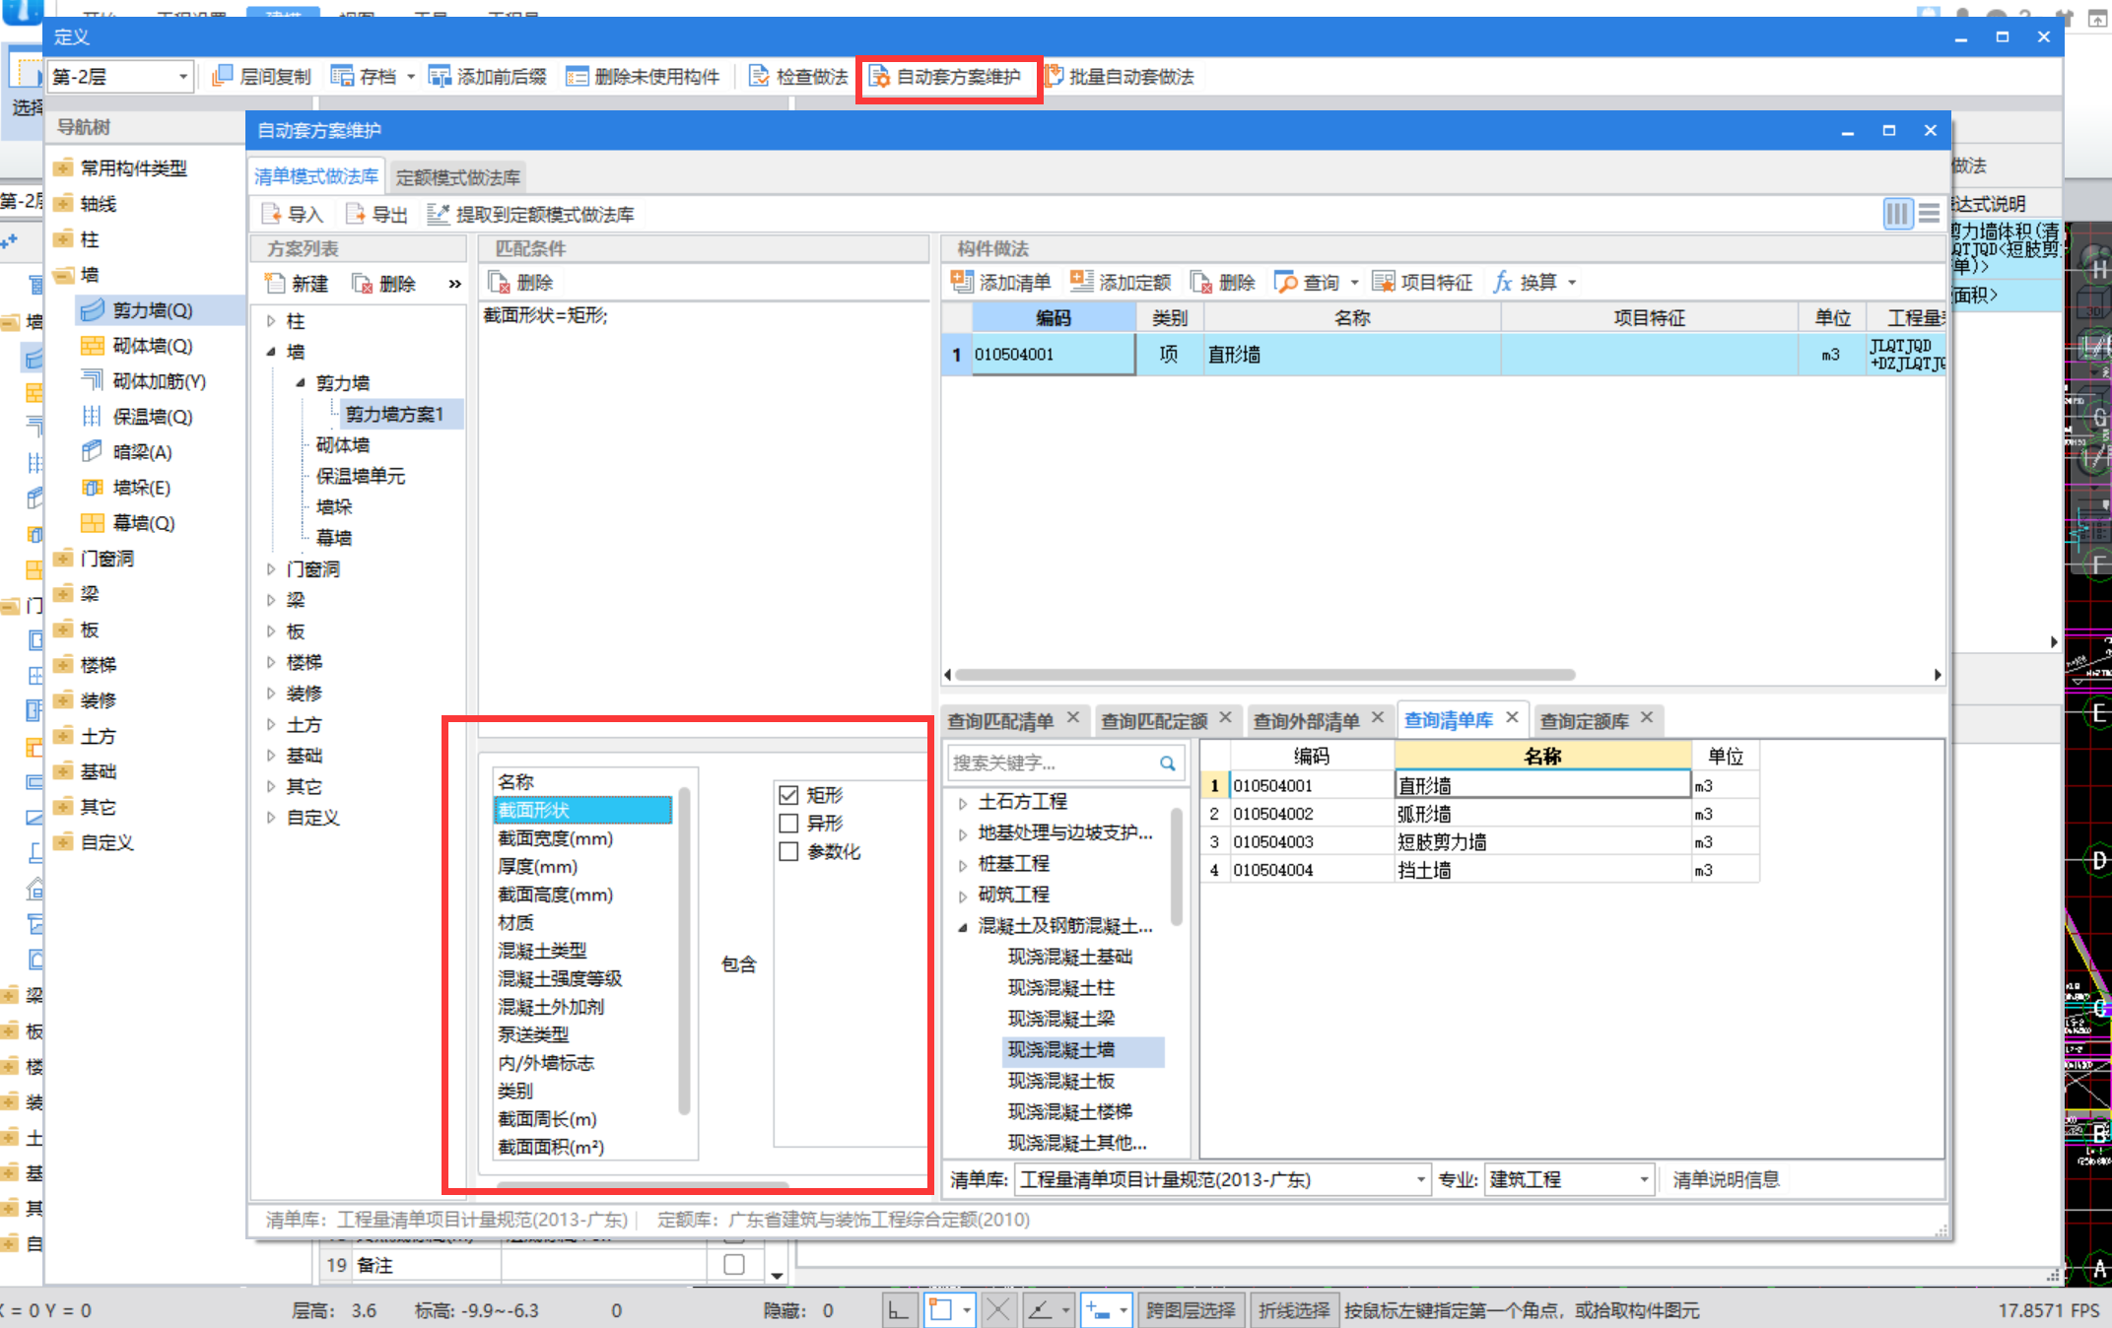Open the 查询外部清单 tab
This screenshot has width=2112, height=1328.
click(x=1307, y=720)
